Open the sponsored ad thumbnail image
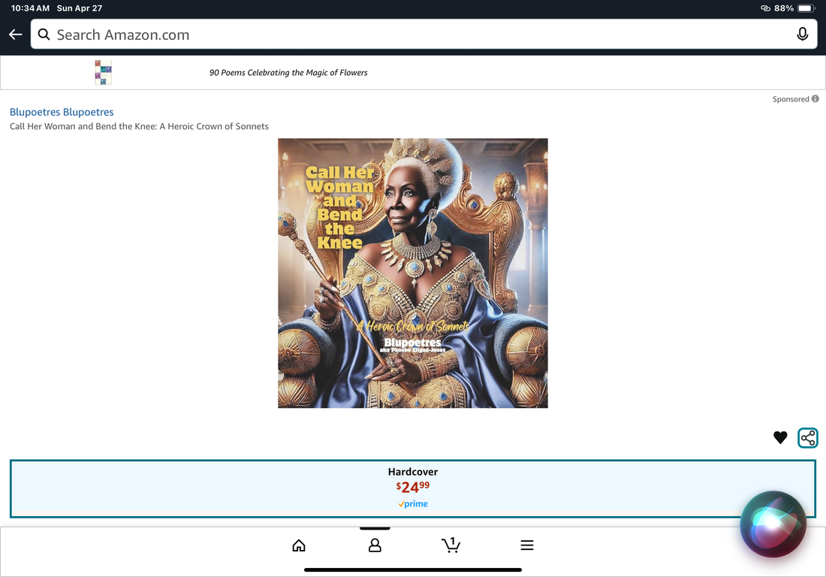 coord(103,73)
